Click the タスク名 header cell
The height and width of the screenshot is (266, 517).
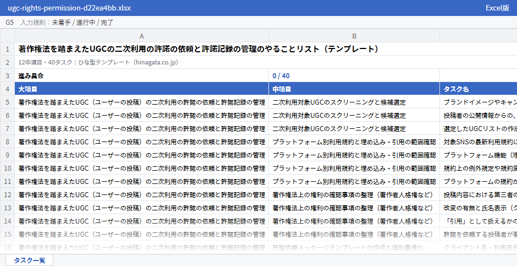pyautogui.click(x=479, y=89)
